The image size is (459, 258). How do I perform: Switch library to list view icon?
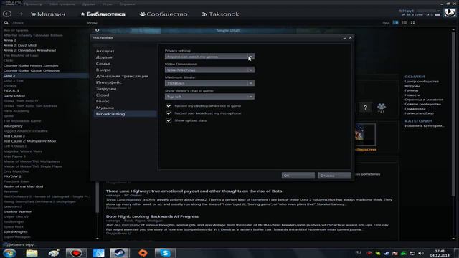tap(404, 22)
